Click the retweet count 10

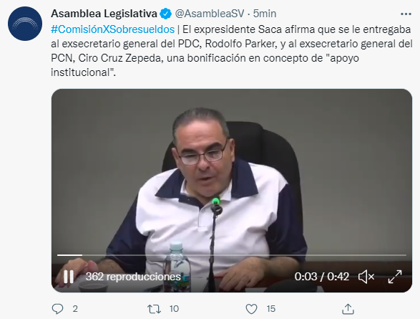coord(174,309)
